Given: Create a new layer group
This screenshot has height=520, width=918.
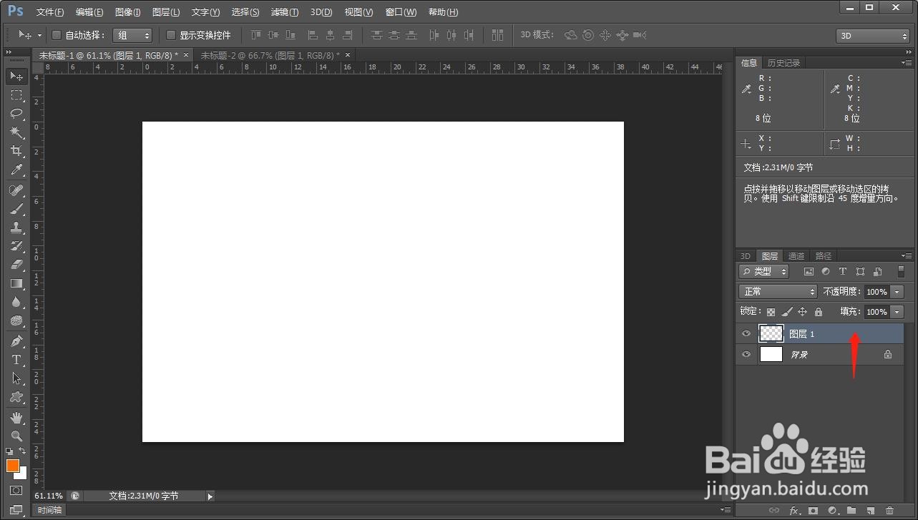Looking at the screenshot, I should [851, 511].
